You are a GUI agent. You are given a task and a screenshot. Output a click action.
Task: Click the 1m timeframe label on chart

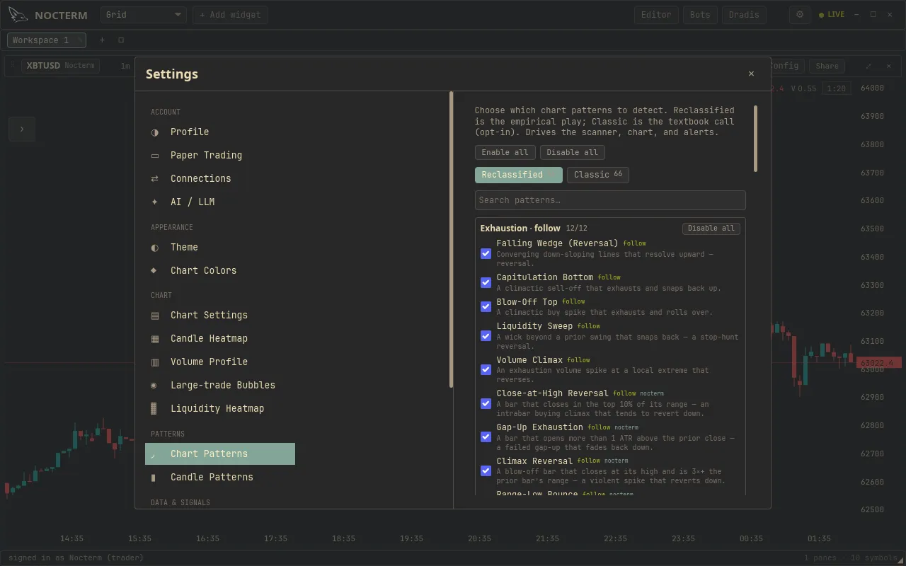click(125, 66)
